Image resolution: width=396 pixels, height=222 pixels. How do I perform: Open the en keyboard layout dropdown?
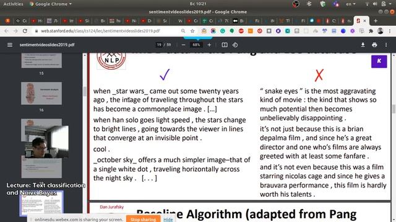[351, 4]
